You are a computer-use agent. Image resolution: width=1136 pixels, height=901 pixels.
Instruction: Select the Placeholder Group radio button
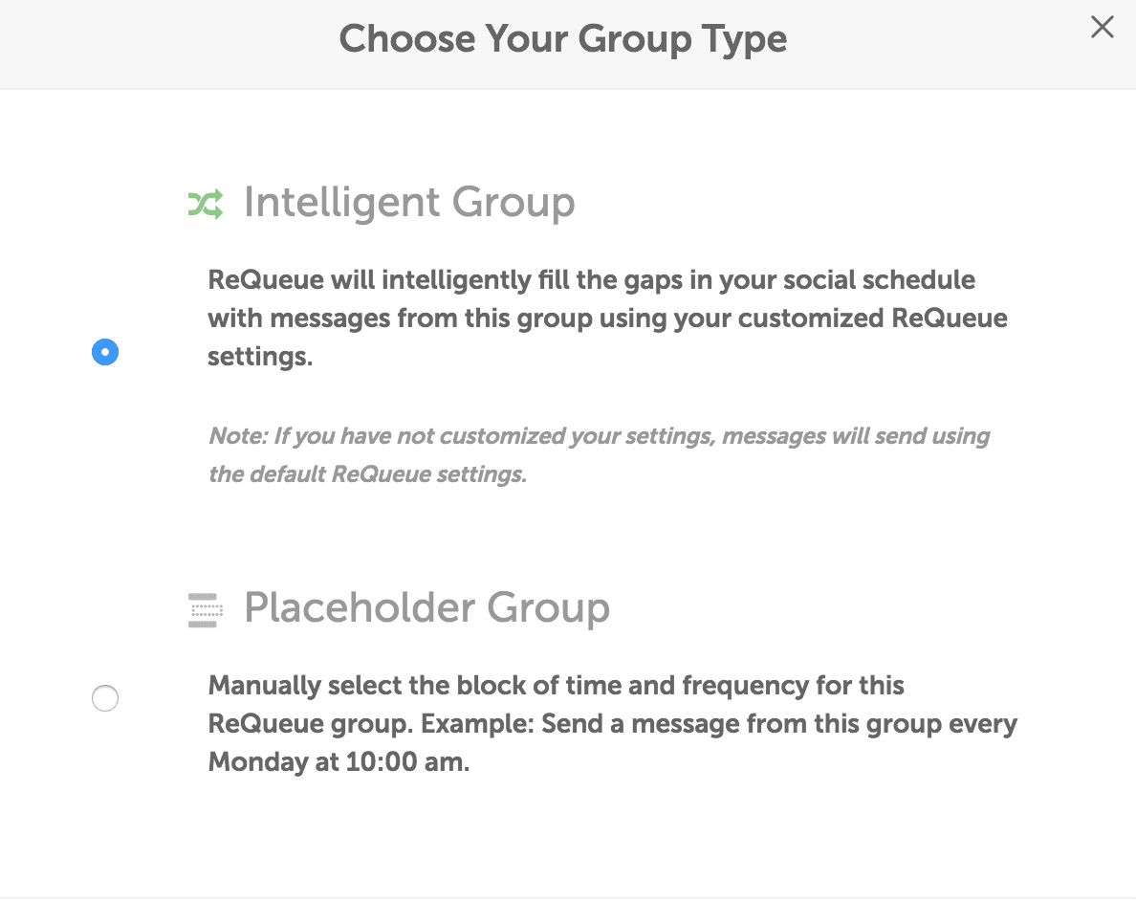click(x=105, y=698)
